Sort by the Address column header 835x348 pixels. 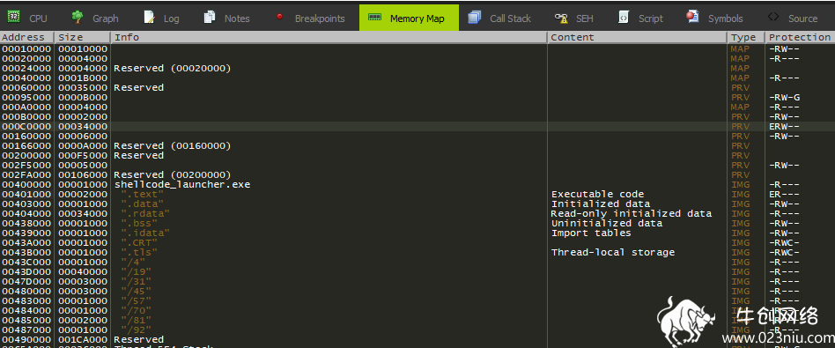pyautogui.click(x=26, y=37)
